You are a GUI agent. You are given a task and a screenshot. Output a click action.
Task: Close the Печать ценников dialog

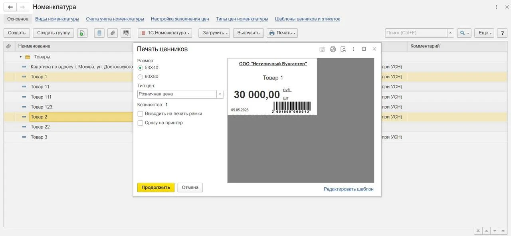[374, 49]
